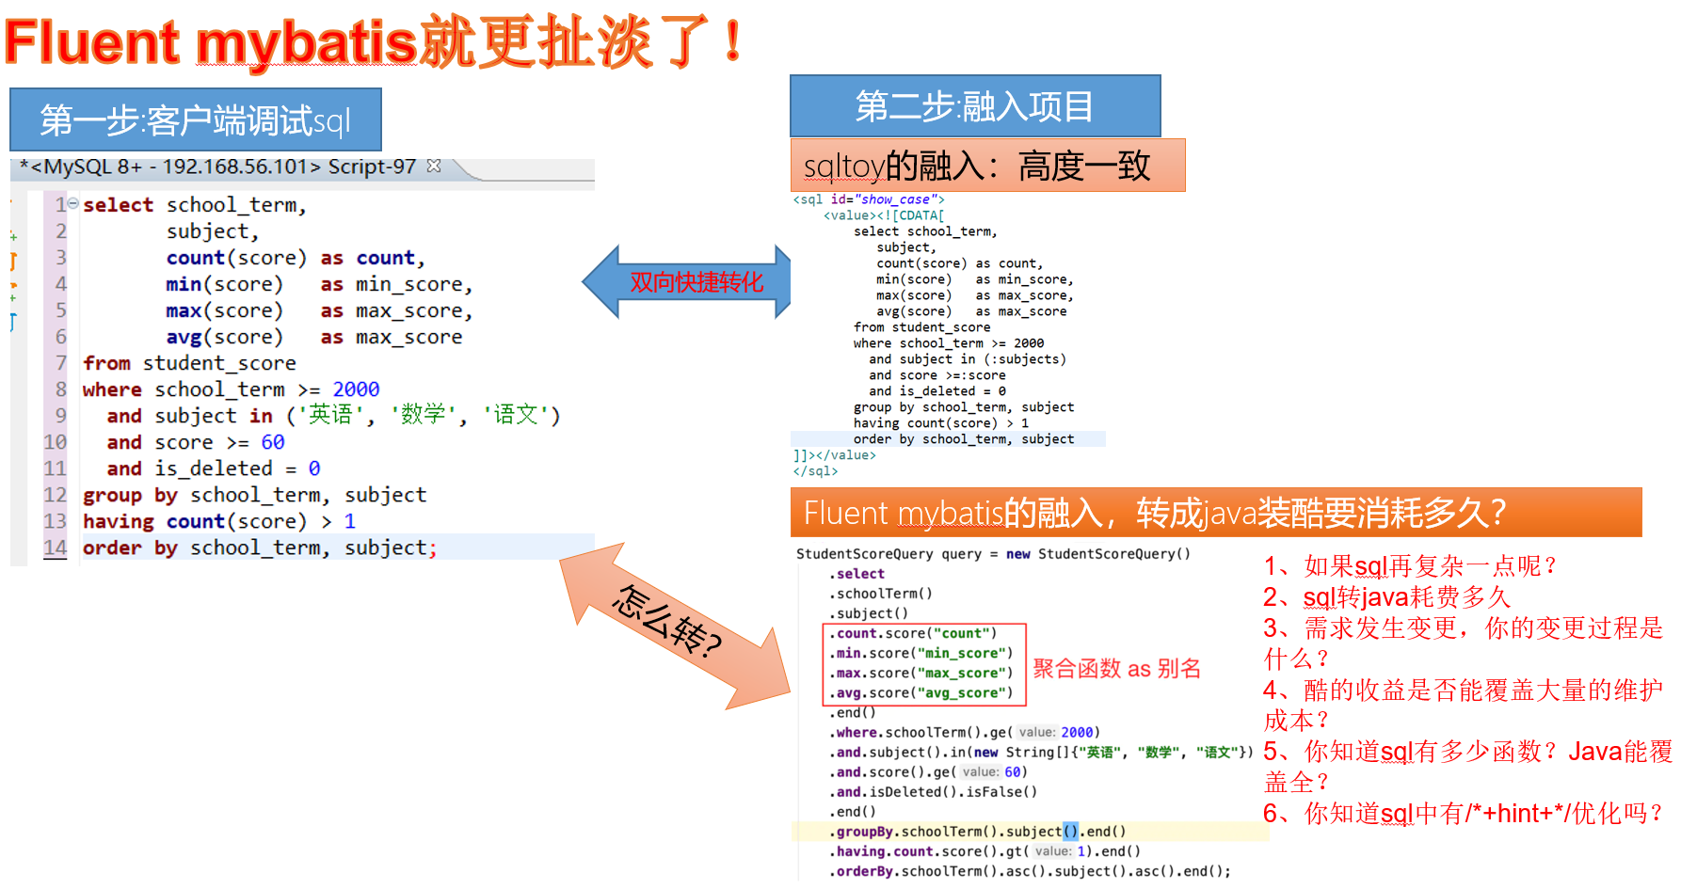The width and height of the screenshot is (1681, 889).
Task: Click the green plus change indicator in the gutter
Action: click(x=12, y=237)
